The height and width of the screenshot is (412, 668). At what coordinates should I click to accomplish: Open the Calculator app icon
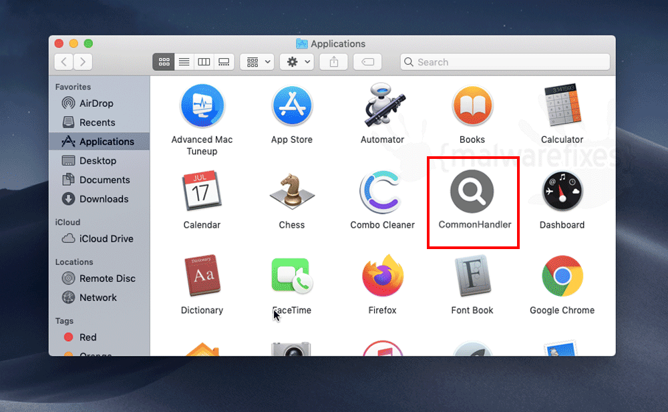(x=562, y=106)
